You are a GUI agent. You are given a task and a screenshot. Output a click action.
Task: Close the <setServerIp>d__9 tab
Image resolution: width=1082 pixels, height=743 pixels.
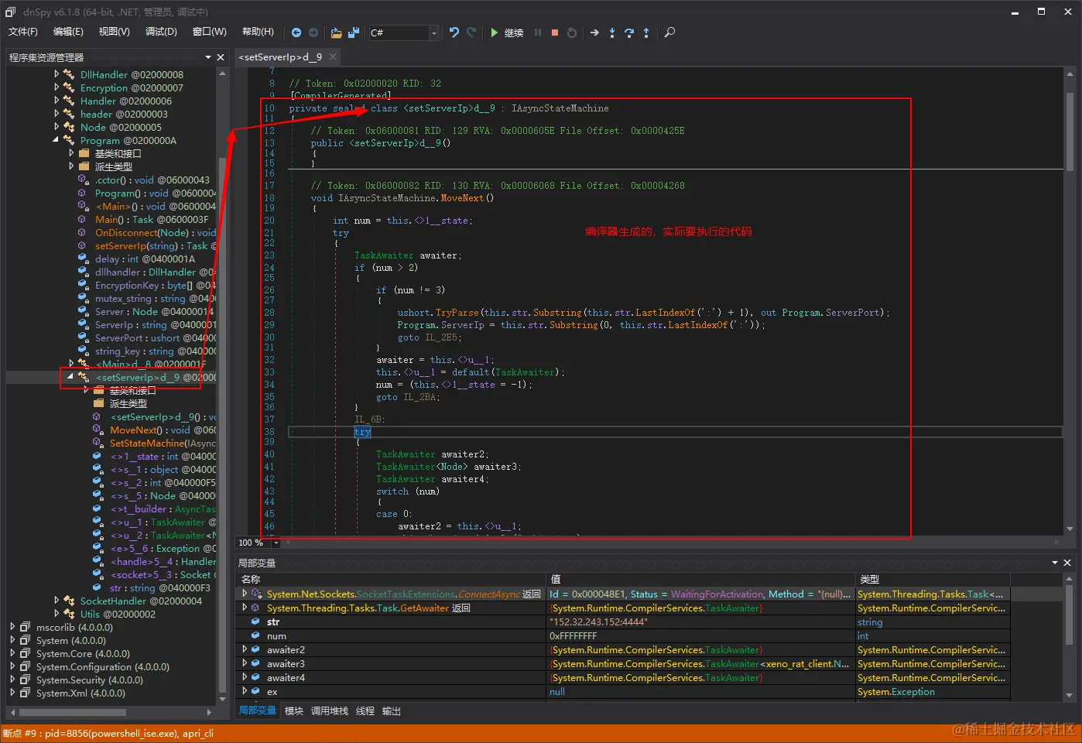click(333, 56)
